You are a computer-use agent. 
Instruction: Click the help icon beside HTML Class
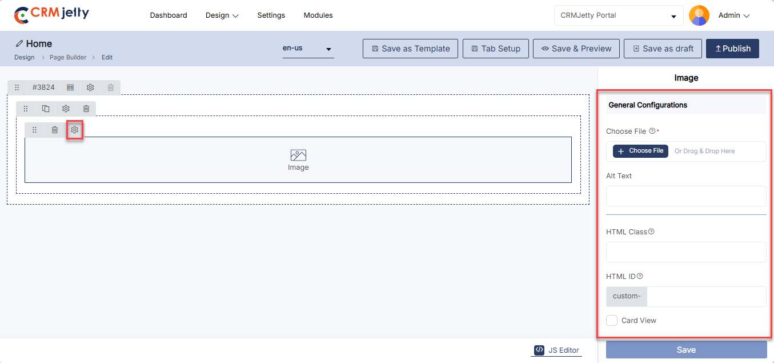[651, 232]
